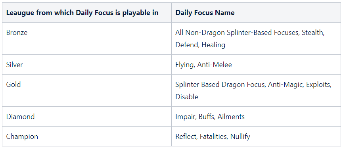This screenshot has height=148, width=343.
Task: Click 'All Non-Dragon Splinter-Based Focuses' text
Action: tap(238, 33)
